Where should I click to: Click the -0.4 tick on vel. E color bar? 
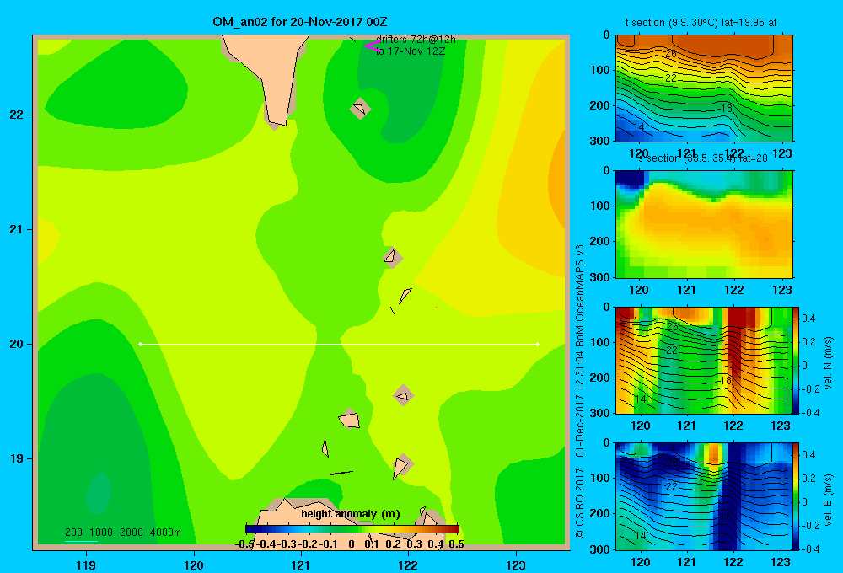[x=810, y=549]
